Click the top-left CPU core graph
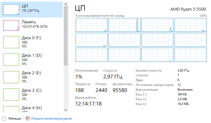The width and height of the screenshot is (211, 123). coord(91,25)
